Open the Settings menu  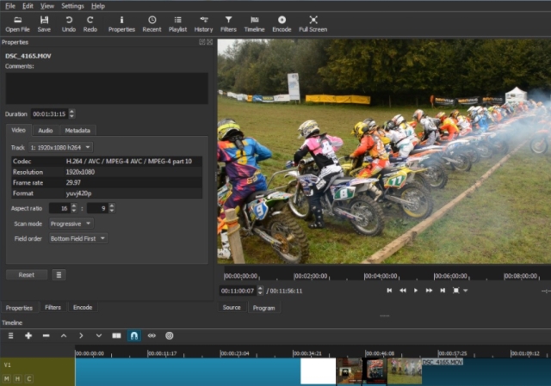click(x=72, y=6)
